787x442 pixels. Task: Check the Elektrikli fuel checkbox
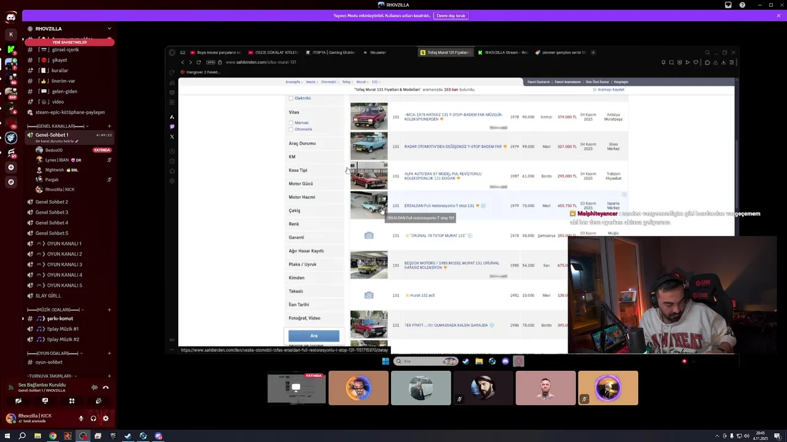291,98
